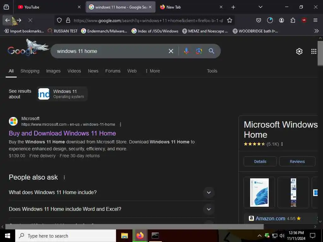This screenshot has height=242, width=323.
Task: Open Import bookmarks toolbar item
Action: pos(24,31)
